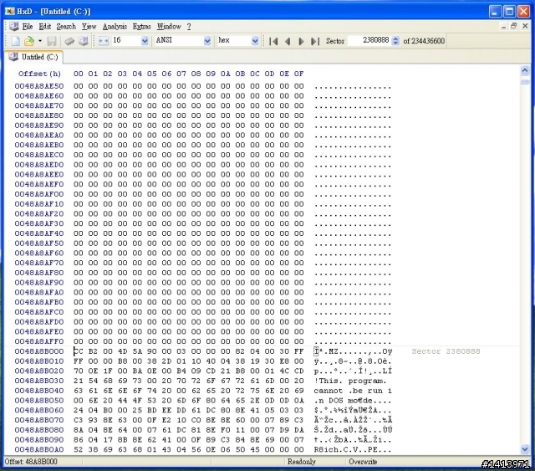Image resolution: width=535 pixels, height=471 pixels.
Task: Click the Open file folder icon
Action: pos(29,41)
